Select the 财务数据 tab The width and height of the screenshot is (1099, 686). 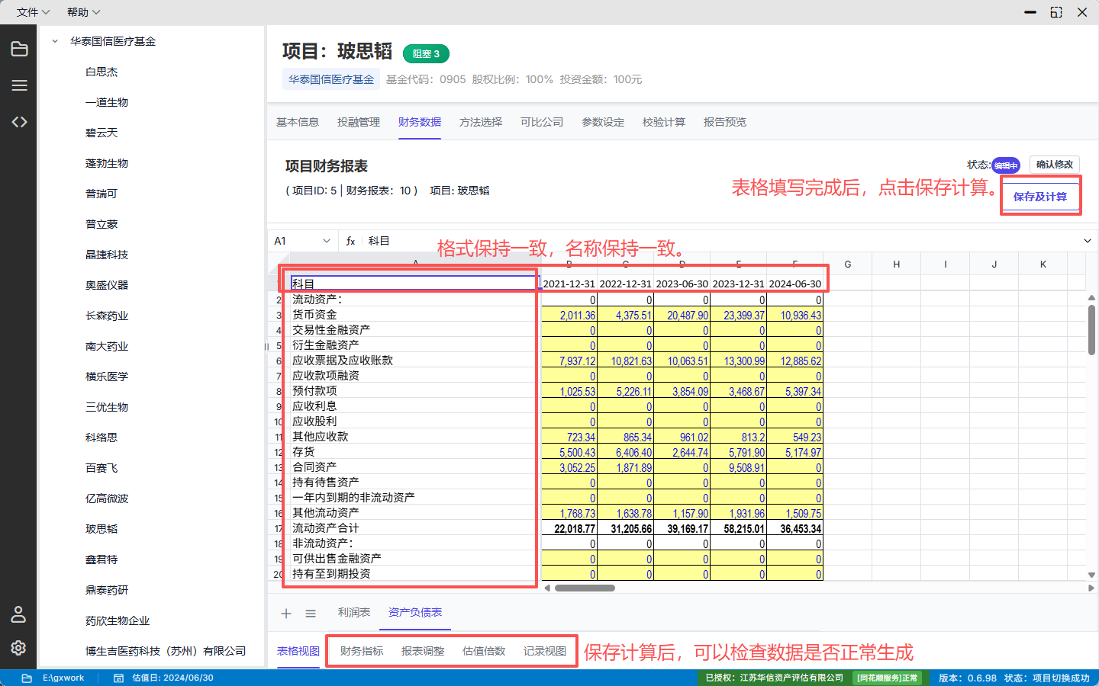(420, 122)
